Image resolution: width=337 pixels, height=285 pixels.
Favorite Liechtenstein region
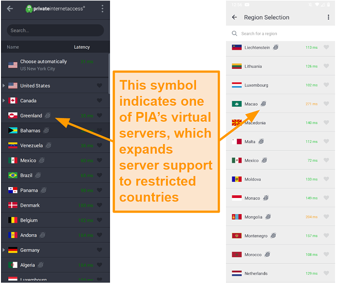(x=326, y=47)
